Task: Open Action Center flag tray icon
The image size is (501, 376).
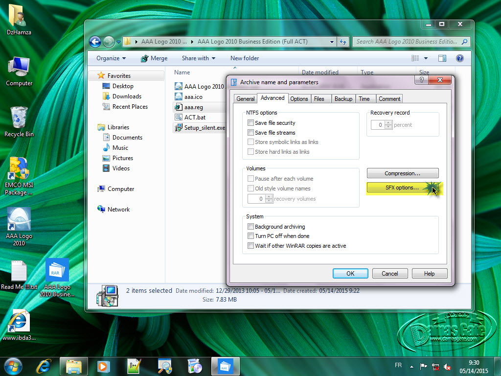Action: pos(423,367)
